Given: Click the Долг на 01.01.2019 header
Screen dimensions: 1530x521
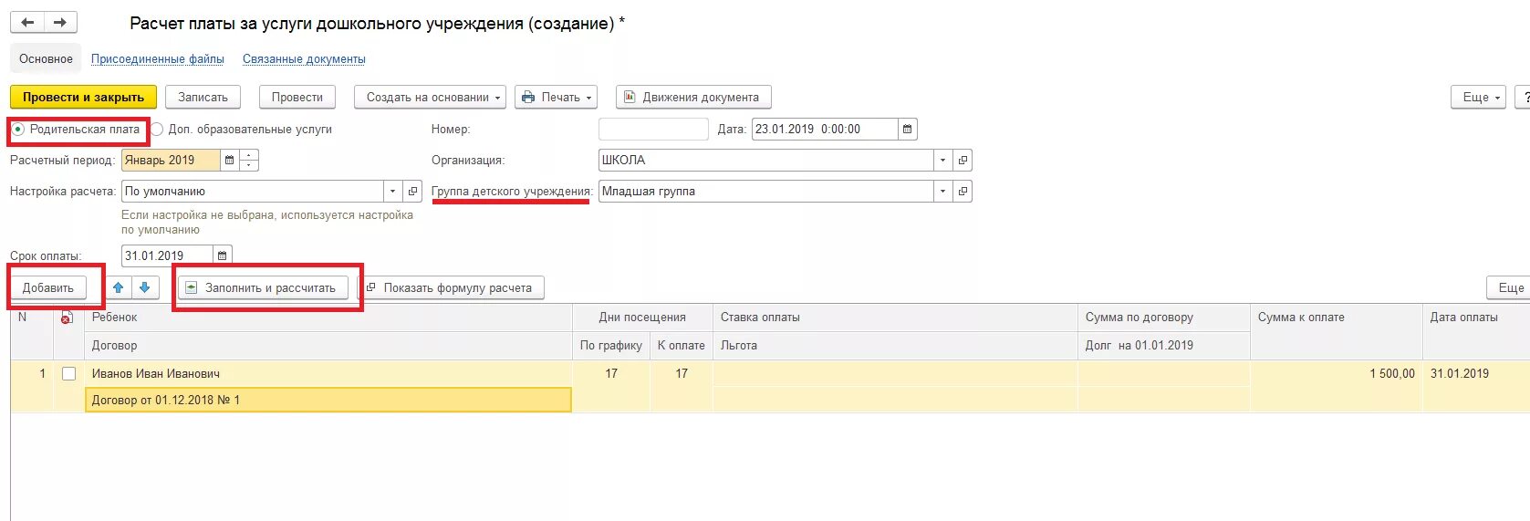Looking at the screenshot, I should coord(1164,346).
